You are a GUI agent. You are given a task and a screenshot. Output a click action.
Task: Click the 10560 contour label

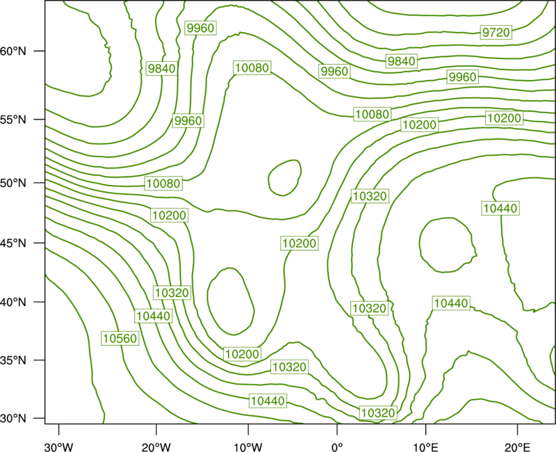(x=120, y=338)
